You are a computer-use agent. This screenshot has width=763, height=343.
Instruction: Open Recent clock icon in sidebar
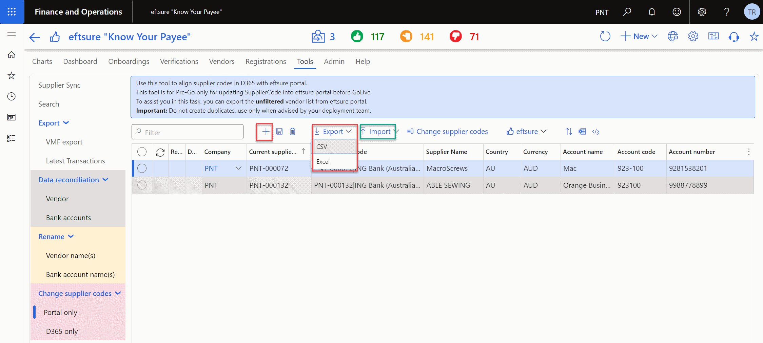pos(12,97)
